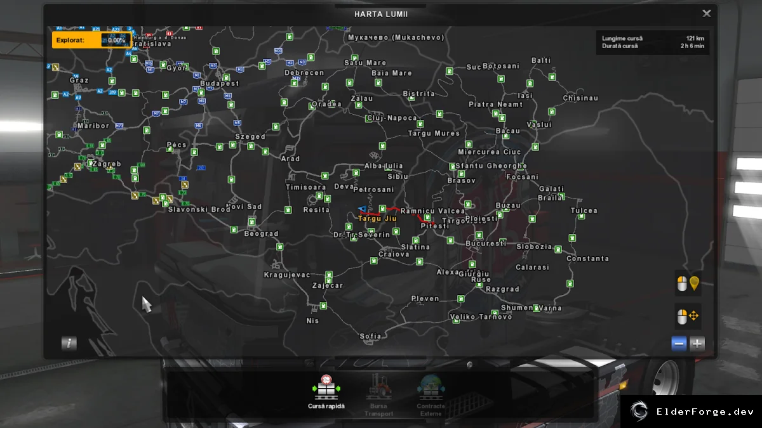Select Oradea on the map
Viewport: 762px width, 428px height.
tap(326, 105)
